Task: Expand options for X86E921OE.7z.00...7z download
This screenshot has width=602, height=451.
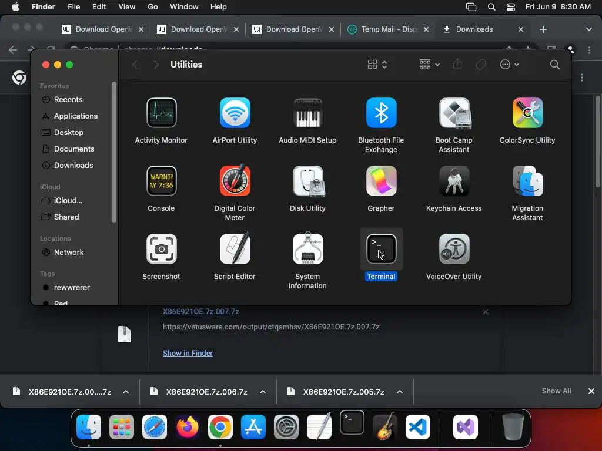Action: click(126, 392)
